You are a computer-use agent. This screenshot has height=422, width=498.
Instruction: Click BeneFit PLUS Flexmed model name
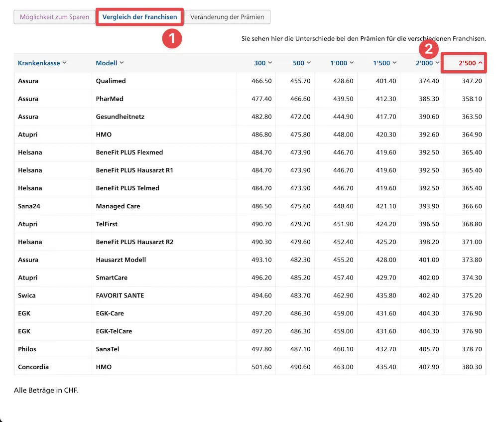click(x=129, y=152)
